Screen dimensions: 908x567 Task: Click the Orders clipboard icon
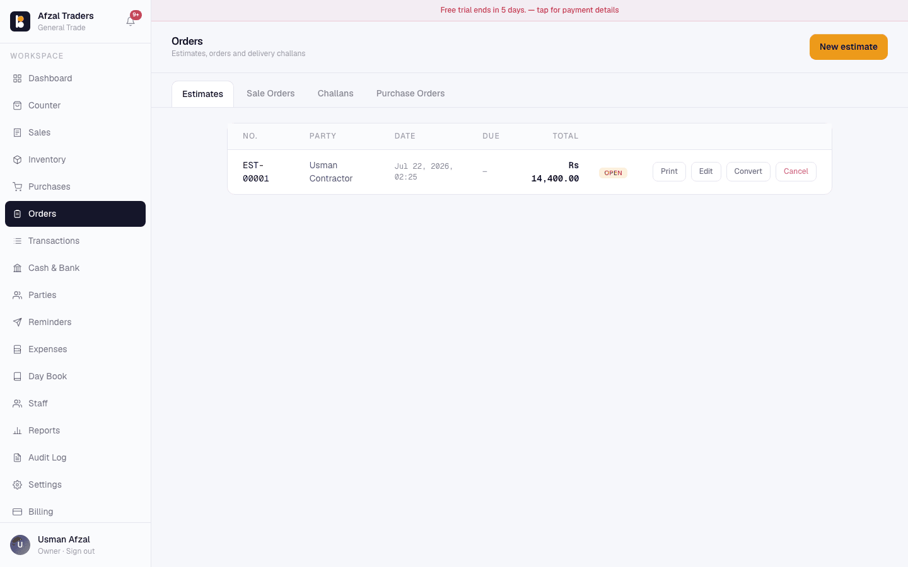(18, 214)
